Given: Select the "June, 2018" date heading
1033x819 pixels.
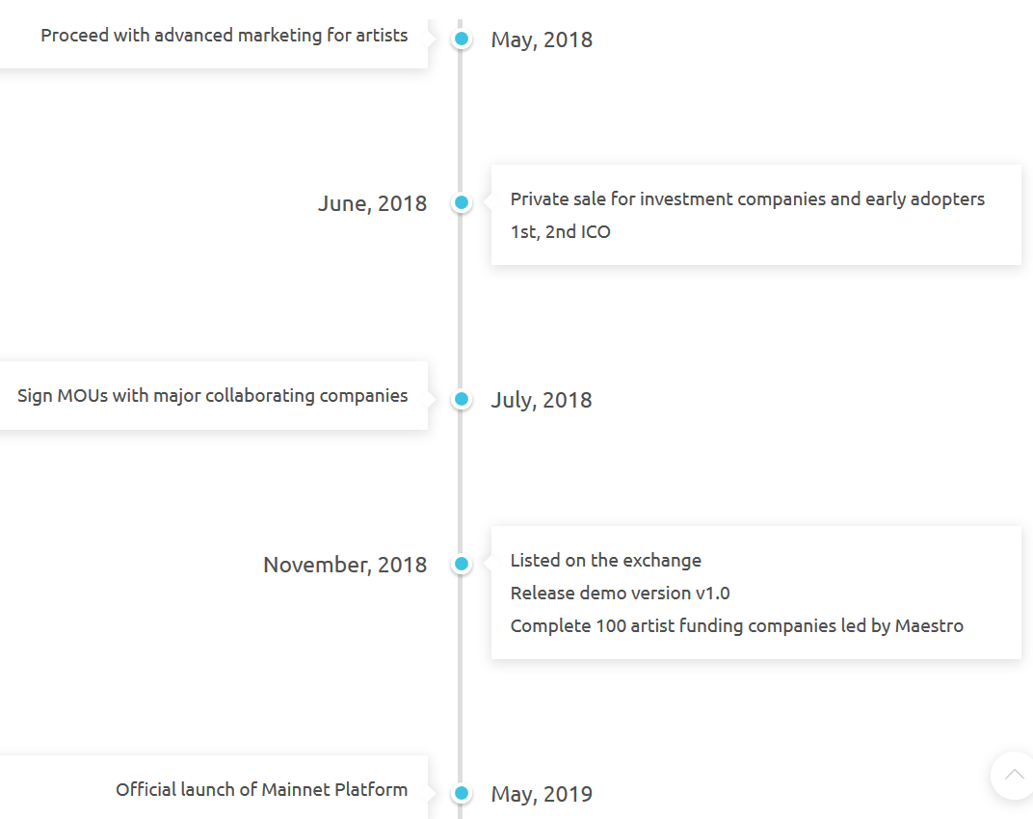Looking at the screenshot, I should click(372, 203).
